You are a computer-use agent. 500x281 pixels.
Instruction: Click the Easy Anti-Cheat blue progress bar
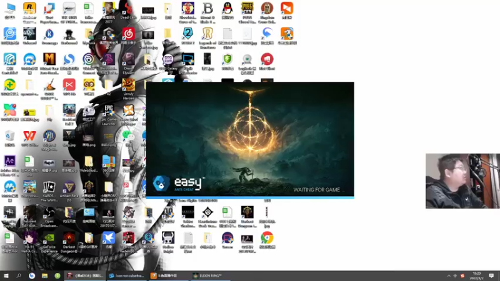[x=250, y=197]
